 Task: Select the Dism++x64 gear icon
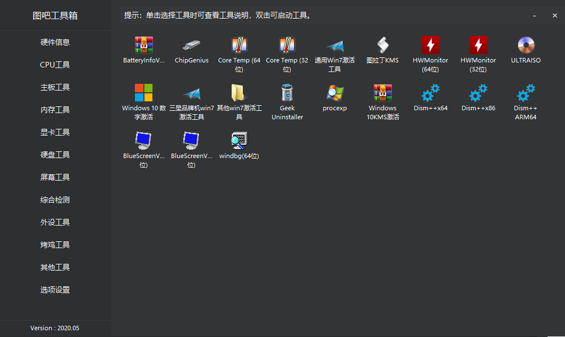pyautogui.click(x=431, y=93)
